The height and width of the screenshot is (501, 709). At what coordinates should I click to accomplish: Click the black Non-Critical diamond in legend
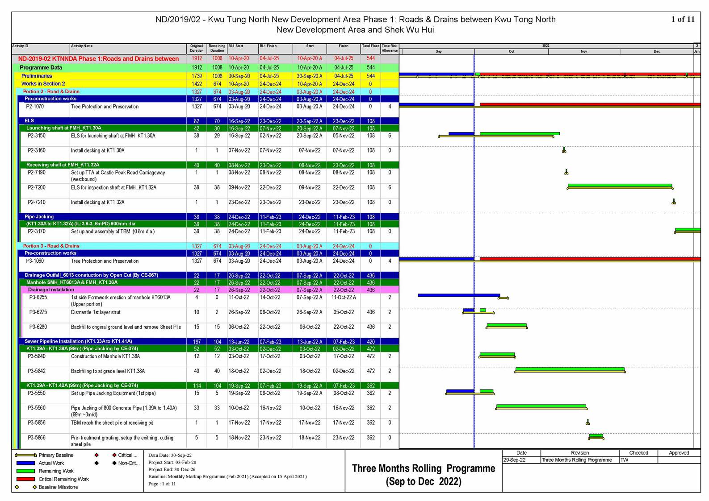pyautogui.click(x=96, y=463)
